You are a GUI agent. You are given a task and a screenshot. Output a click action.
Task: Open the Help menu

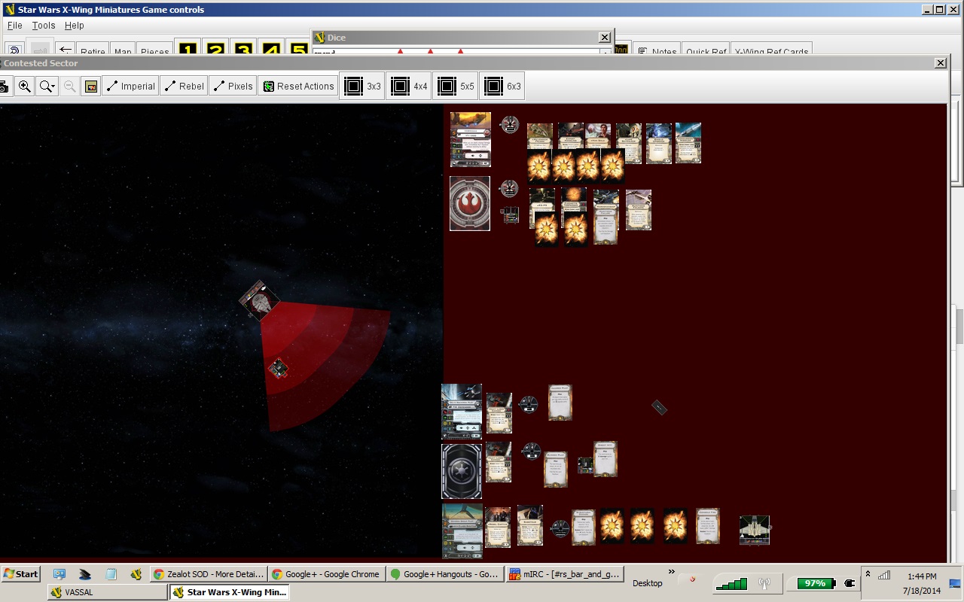74,26
